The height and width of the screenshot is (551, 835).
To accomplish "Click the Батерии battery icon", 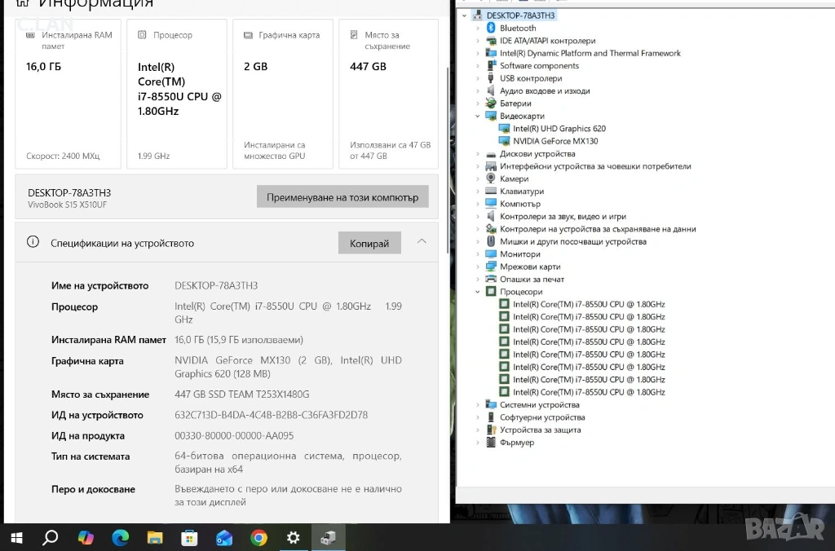I will [x=491, y=104].
